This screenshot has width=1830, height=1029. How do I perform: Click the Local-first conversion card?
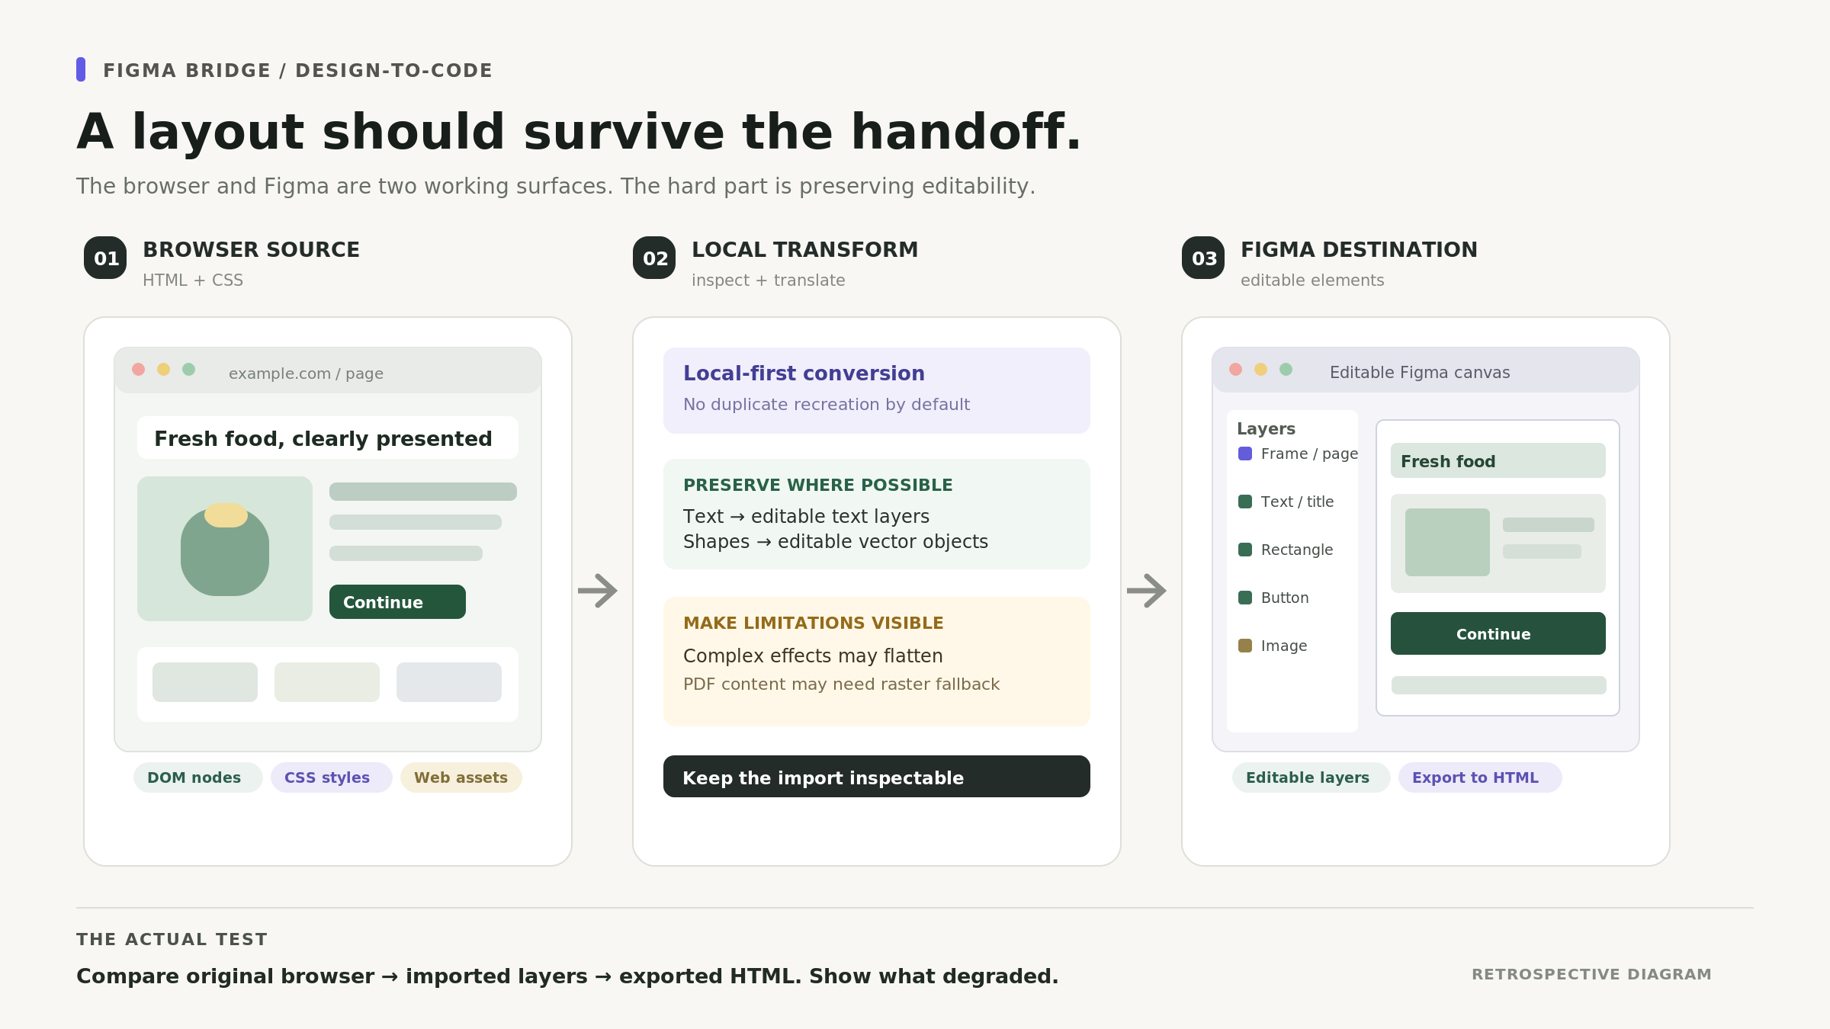[x=876, y=390]
